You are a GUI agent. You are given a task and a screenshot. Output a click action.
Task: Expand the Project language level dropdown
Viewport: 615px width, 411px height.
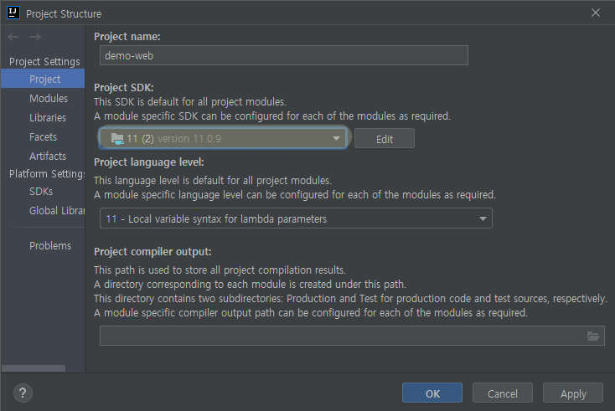pyautogui.click(x=296, y=218)
